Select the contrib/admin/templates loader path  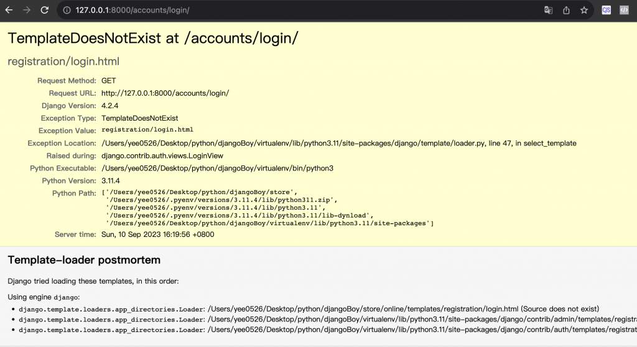pos(422,320)
